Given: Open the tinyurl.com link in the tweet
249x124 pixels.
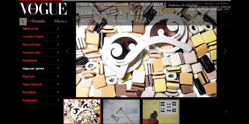Looking at the screenshot, I should [209, 9].
